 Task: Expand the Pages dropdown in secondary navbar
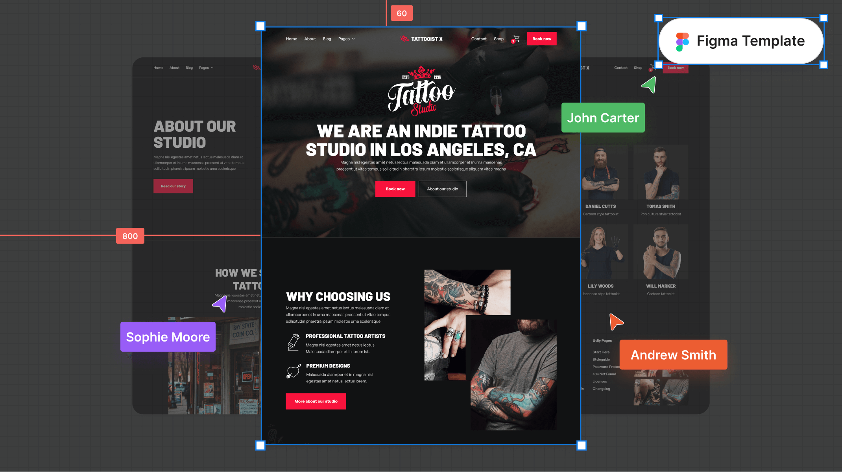point(207,68)
